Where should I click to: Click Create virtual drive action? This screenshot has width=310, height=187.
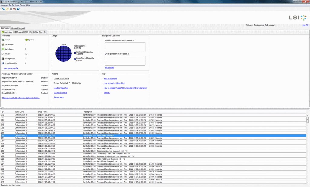[x=61, y=79]
